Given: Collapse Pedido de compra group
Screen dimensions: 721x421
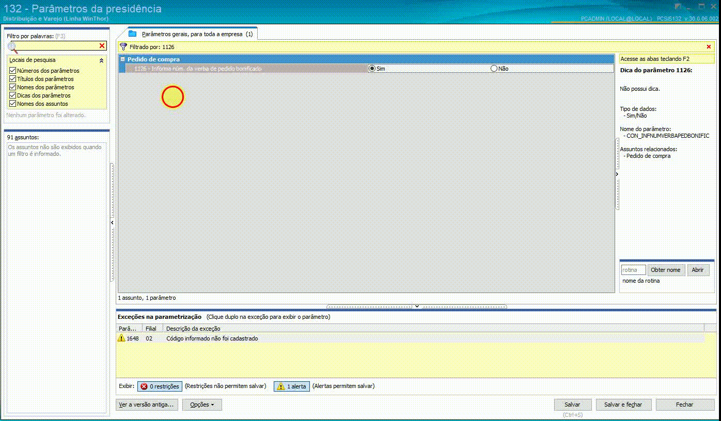Looking at the screenshot, I should point(122,59).
